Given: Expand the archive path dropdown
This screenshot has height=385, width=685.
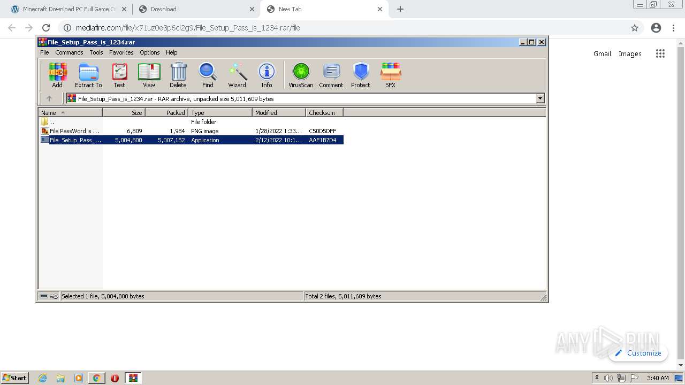Looking at the screenshot, I should pyautogui.click(x=540, y=98).
